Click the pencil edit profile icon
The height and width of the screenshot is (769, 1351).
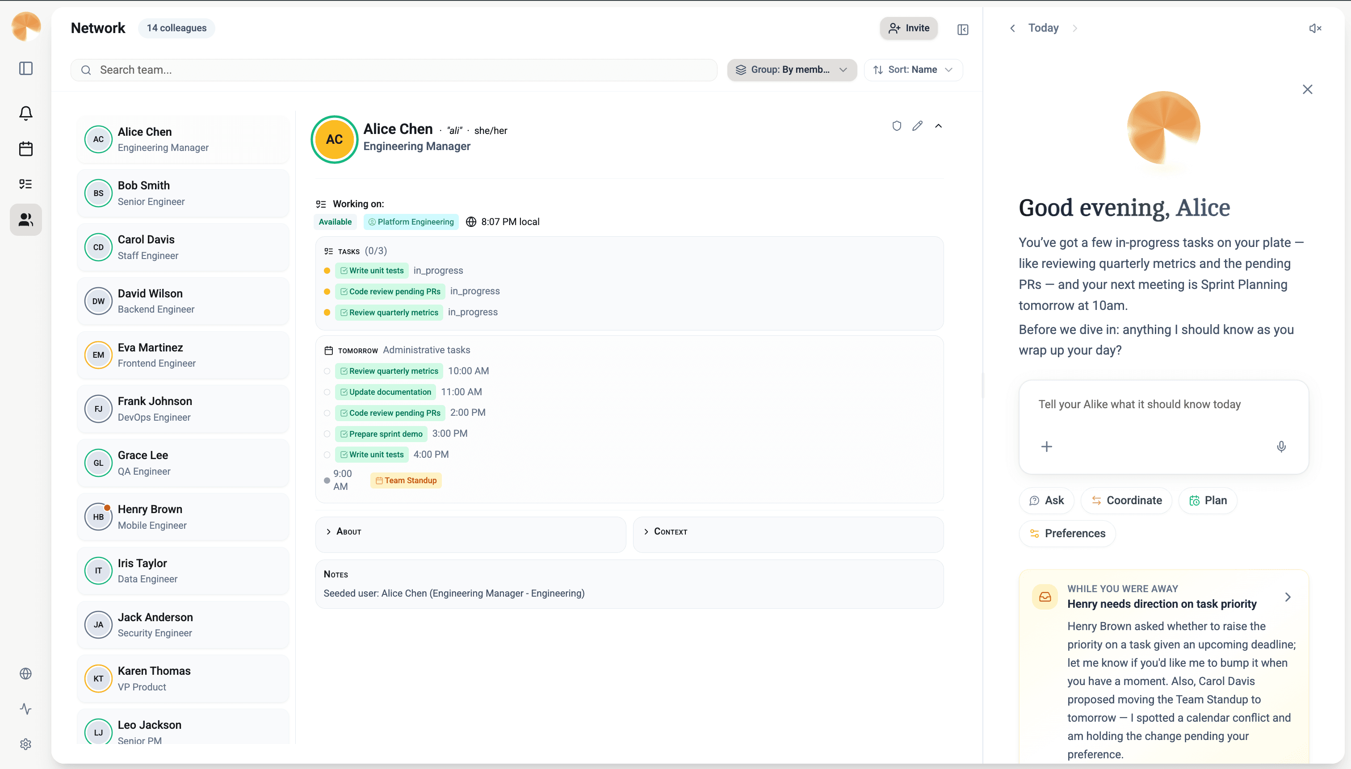pos(917,125)
